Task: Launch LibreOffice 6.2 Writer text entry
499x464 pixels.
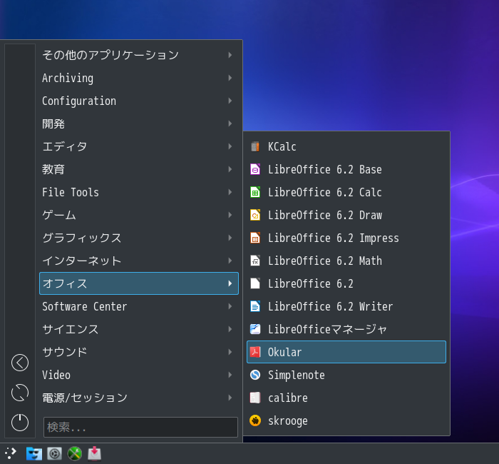Action: pyautogui.click(x=330, y=306)
